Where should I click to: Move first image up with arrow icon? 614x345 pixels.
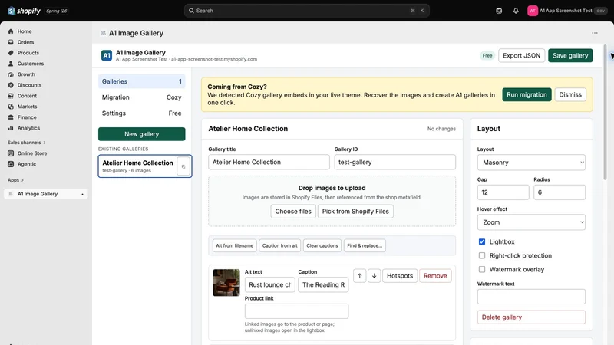tap(359, 276)
